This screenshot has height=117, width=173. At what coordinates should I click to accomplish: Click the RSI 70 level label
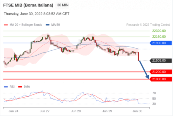pyautogui.click(x=154, y=93)
